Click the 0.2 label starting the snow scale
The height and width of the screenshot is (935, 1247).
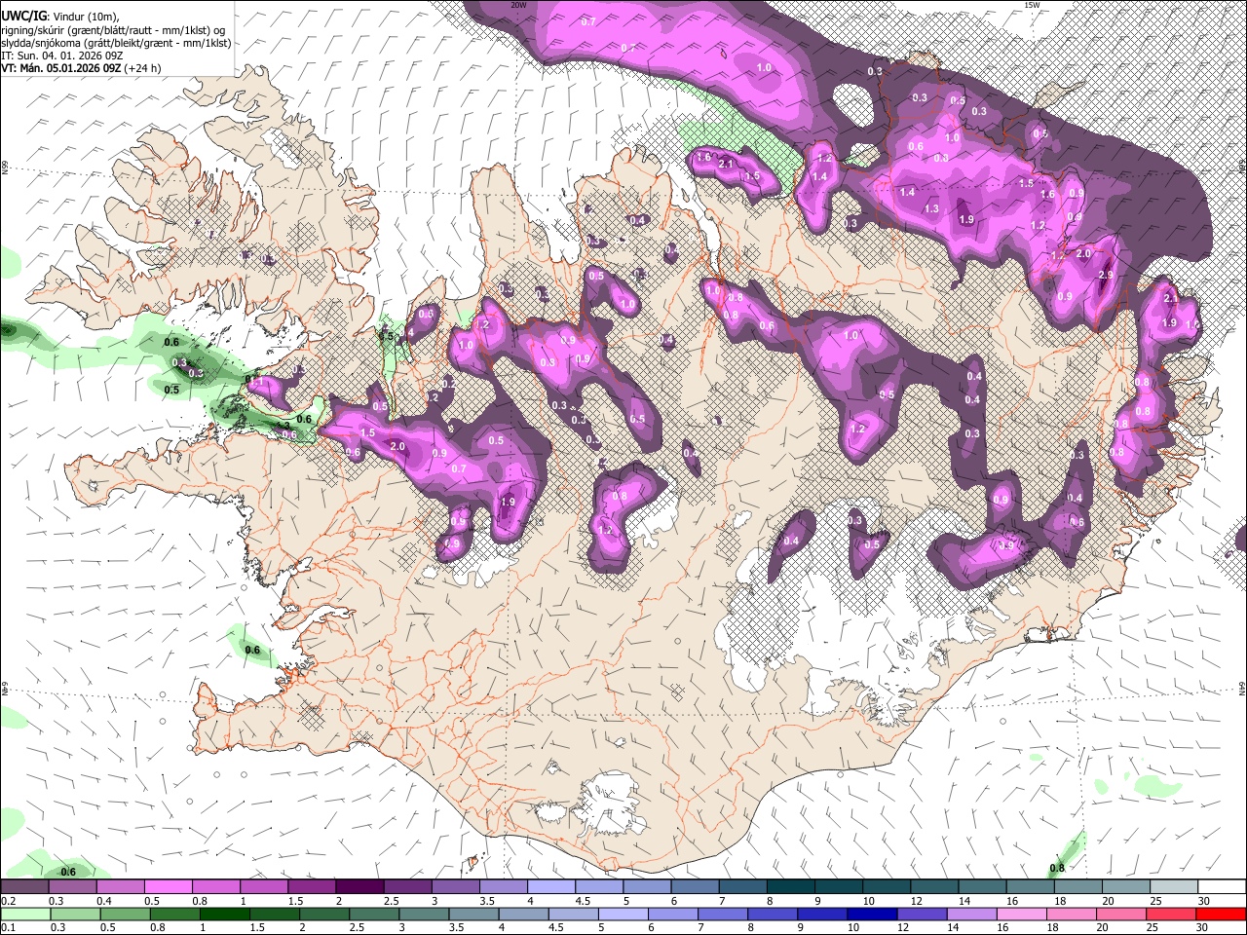(x=9, y=901)
